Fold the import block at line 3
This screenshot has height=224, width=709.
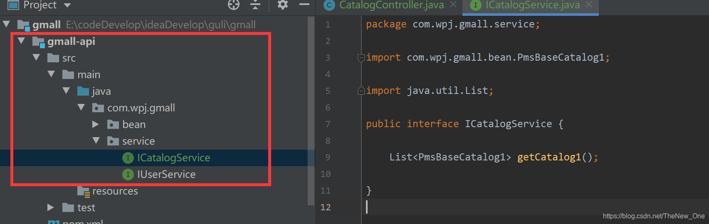click(x=361, y=58)
